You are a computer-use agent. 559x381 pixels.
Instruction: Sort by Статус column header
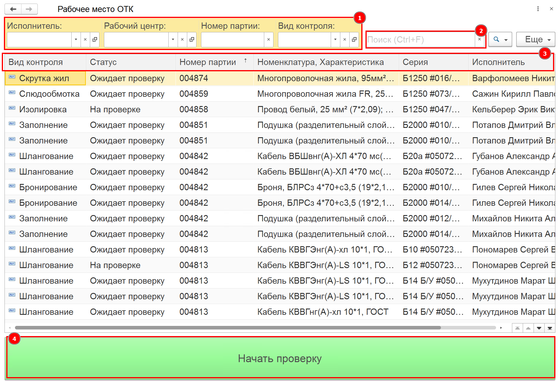coord(131,62)
